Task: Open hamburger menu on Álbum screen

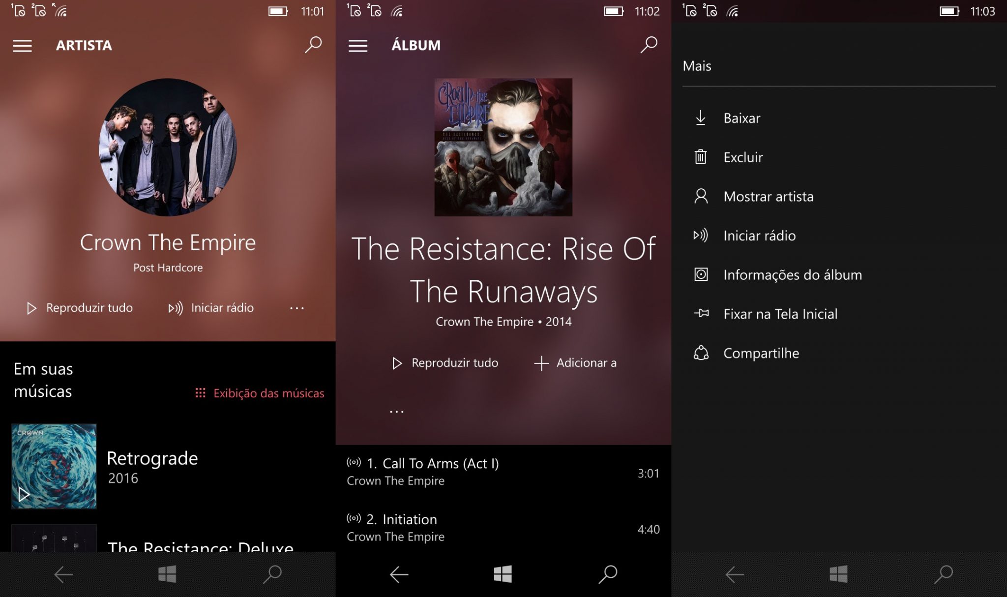Action: (358, 46)
